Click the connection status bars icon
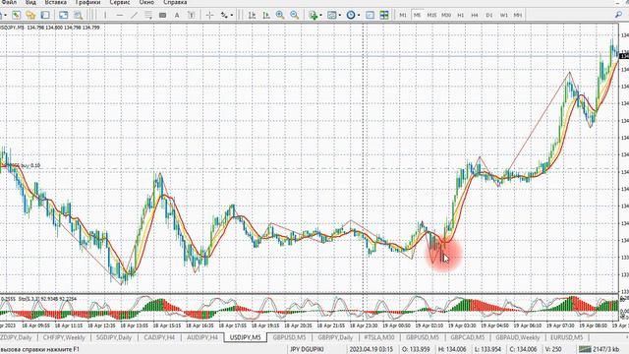This screenshot has height=354, width=629. 585,350
